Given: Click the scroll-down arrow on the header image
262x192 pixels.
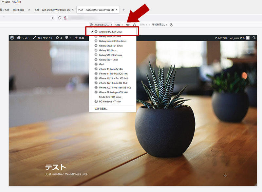Looking at the screenshot, I should (x=225, y=175).
